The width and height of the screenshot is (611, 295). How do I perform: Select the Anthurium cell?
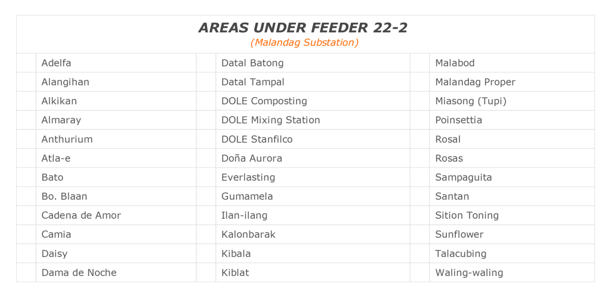click(x=116, y=139)
